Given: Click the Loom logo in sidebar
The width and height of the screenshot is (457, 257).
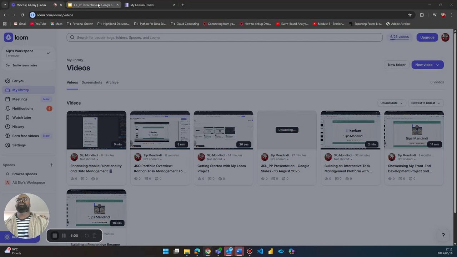Looking at the screenshot, I should tap(16, 37).
